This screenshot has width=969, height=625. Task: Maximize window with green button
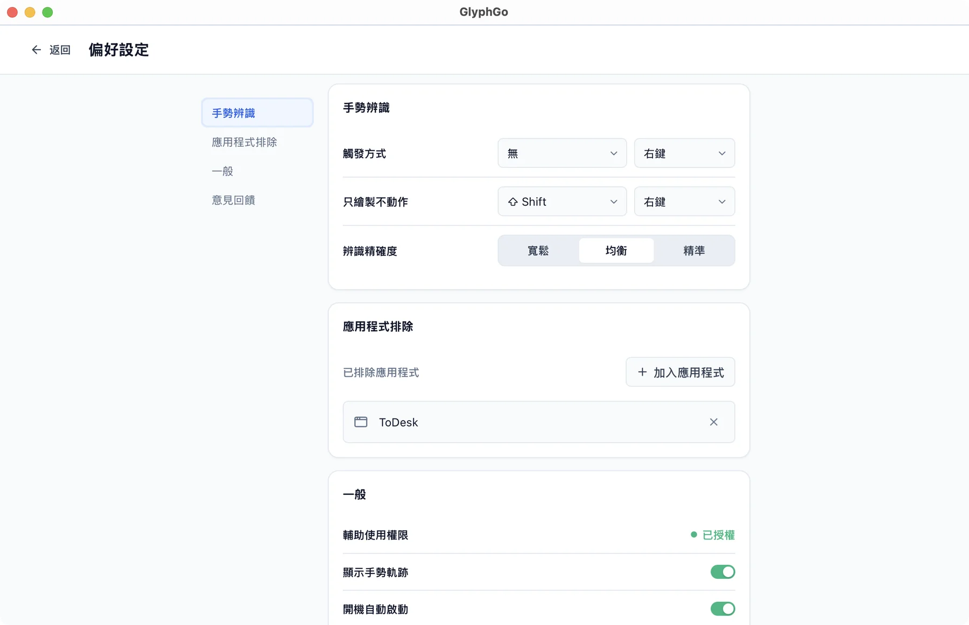47,12
